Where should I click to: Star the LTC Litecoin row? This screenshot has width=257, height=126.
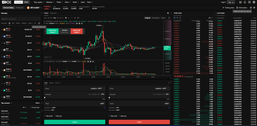point(2,56)
